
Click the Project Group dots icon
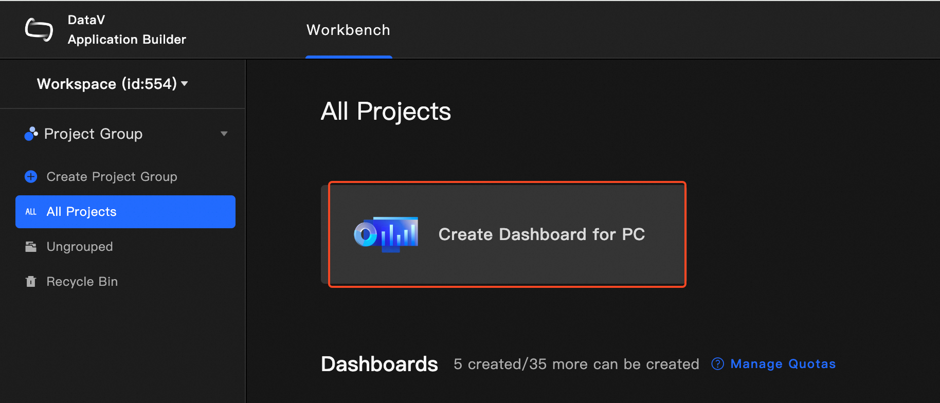pyautogui.click(x=31, y=134)
